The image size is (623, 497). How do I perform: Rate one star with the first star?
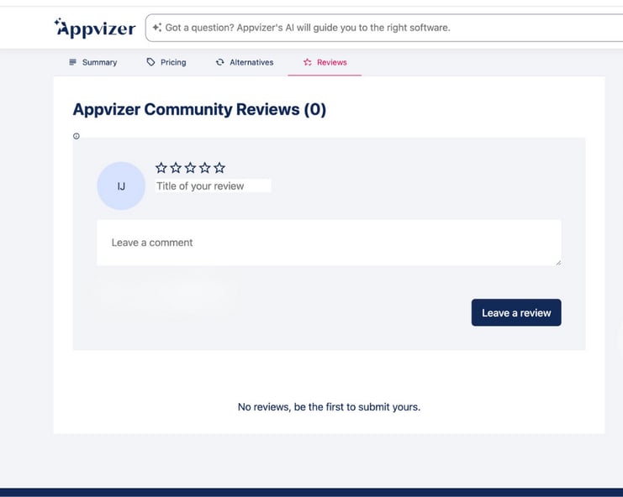(161, 168)
